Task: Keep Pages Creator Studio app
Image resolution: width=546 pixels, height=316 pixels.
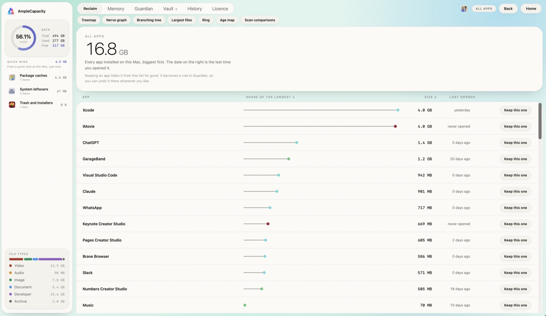Action: (x=515, y=240)
